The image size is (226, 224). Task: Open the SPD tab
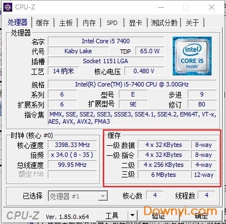(112, 23)
